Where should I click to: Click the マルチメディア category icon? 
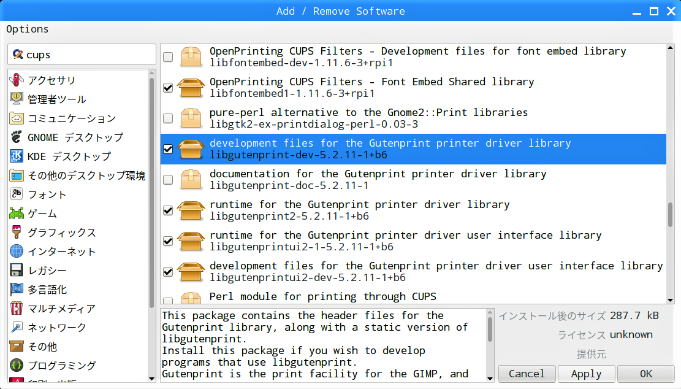click(x=17, y=309)
